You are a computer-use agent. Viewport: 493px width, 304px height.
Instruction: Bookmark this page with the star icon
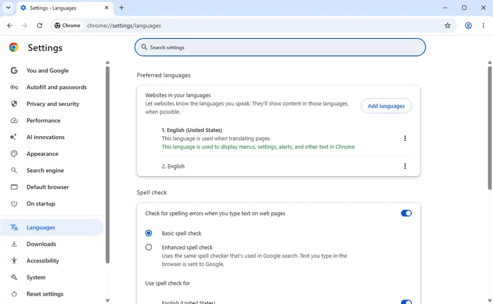click(x=447, y=26)
